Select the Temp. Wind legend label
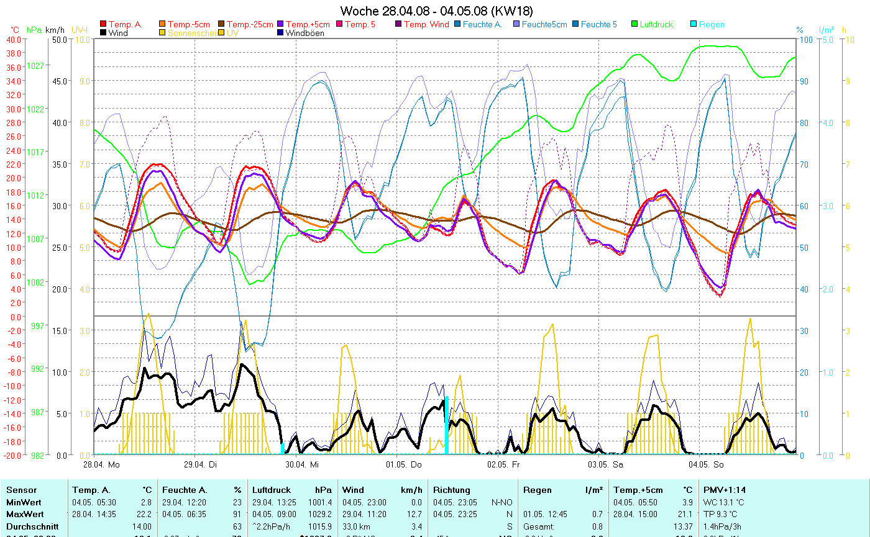 click(425, 25)
